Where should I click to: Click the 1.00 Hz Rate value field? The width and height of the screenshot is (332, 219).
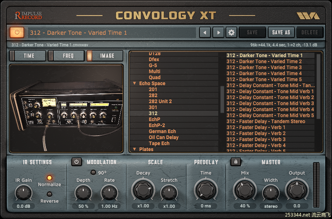(109, 206)
